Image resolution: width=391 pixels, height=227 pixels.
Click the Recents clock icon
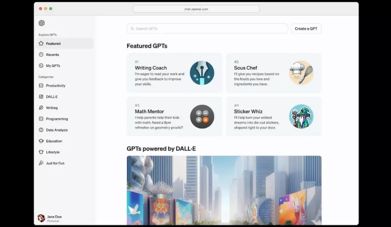pos(41,54)
